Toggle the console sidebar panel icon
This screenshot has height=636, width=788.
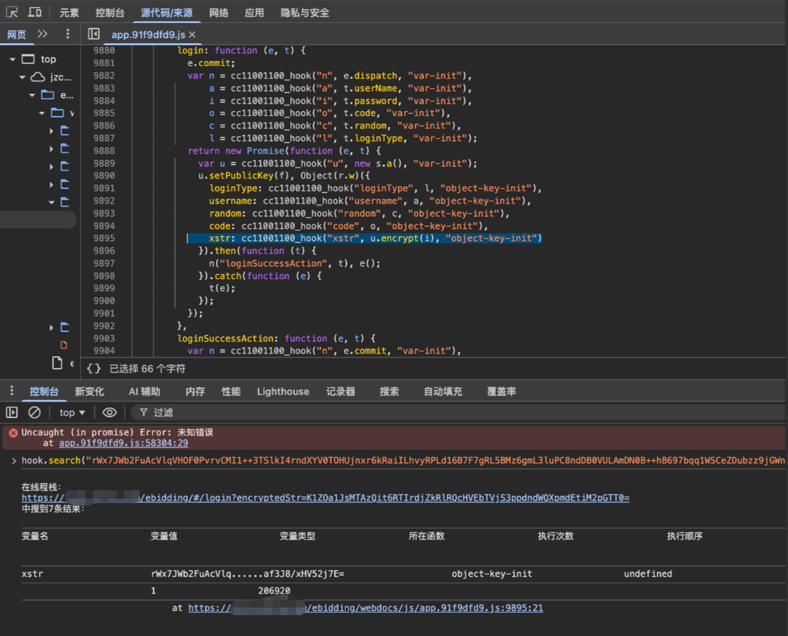click(12, 412)
